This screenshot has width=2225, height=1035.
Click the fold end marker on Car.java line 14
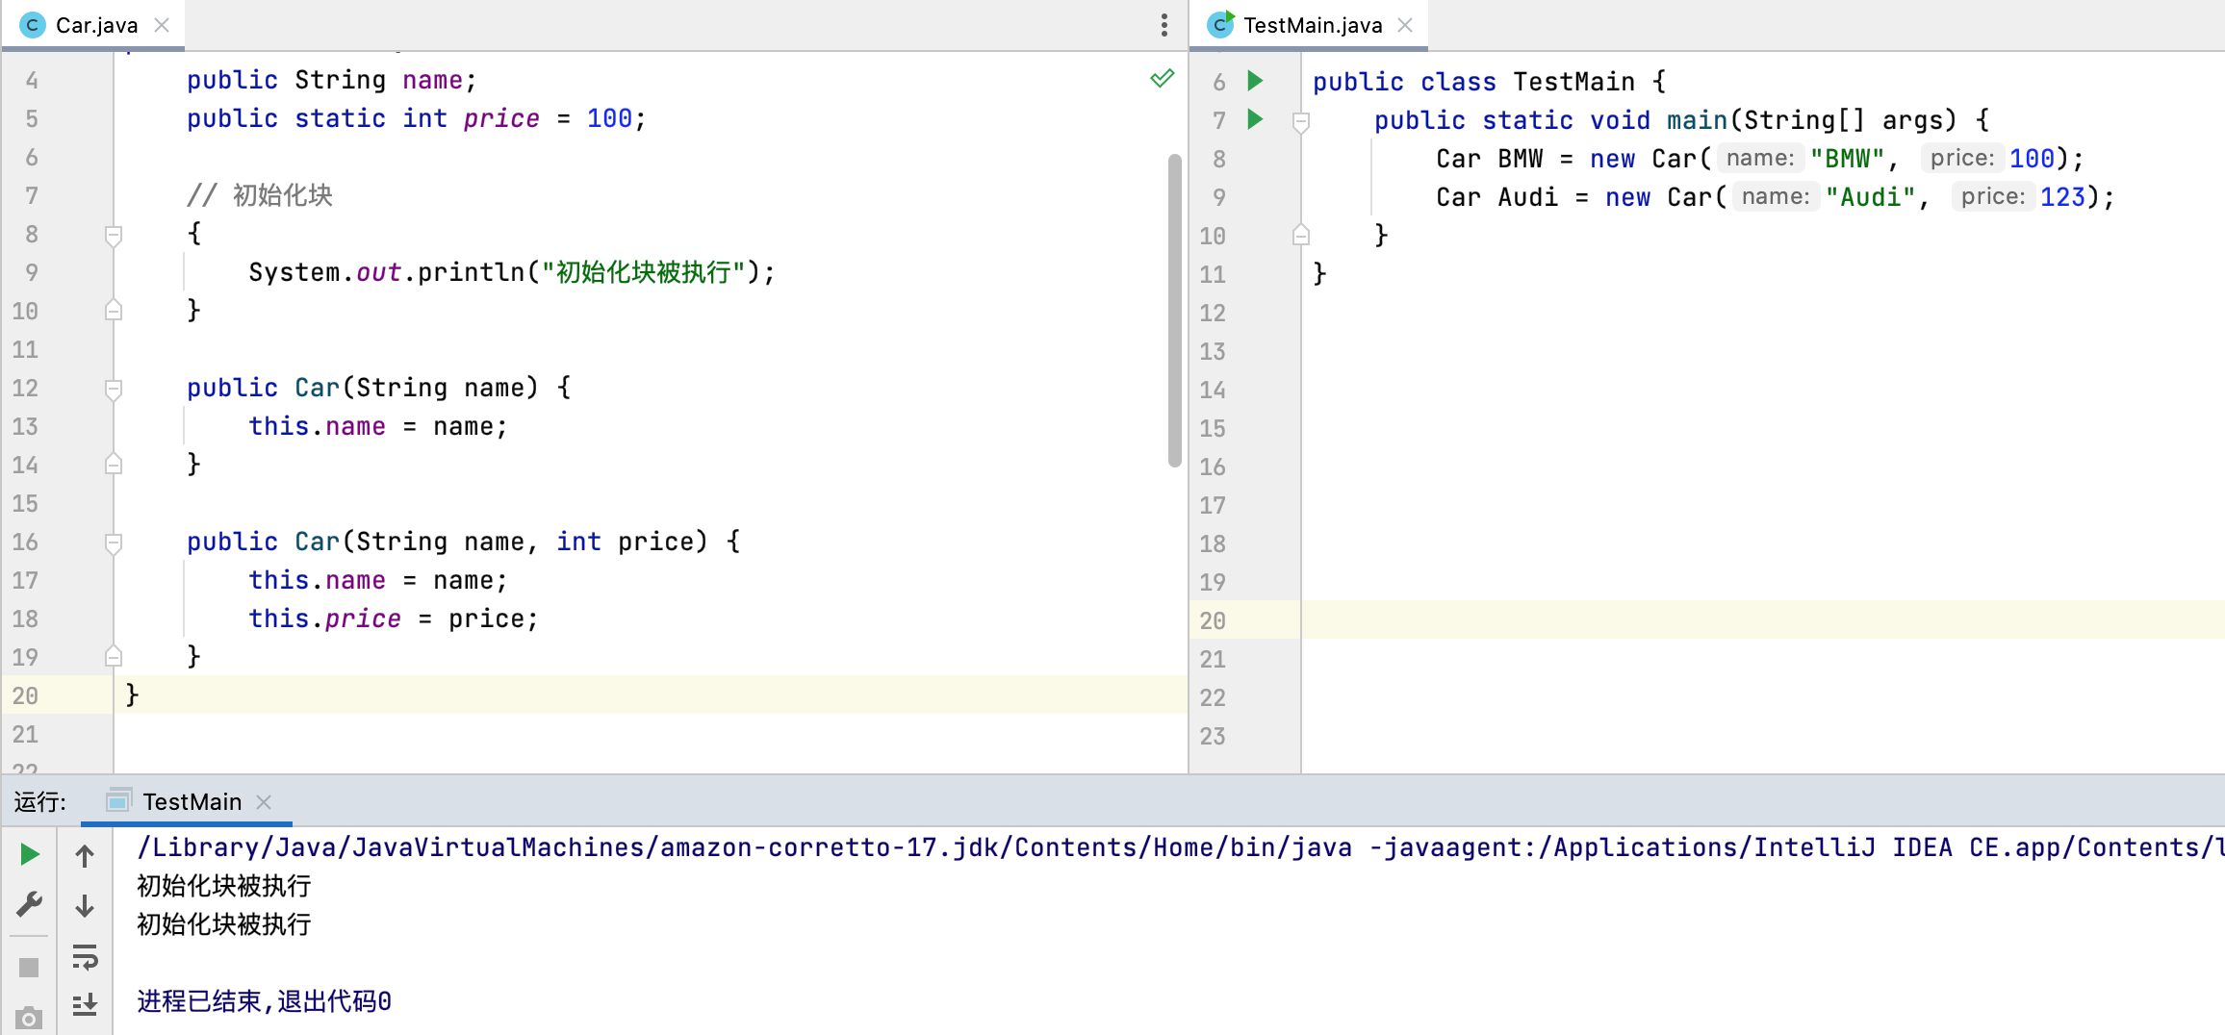click(114, 464)
